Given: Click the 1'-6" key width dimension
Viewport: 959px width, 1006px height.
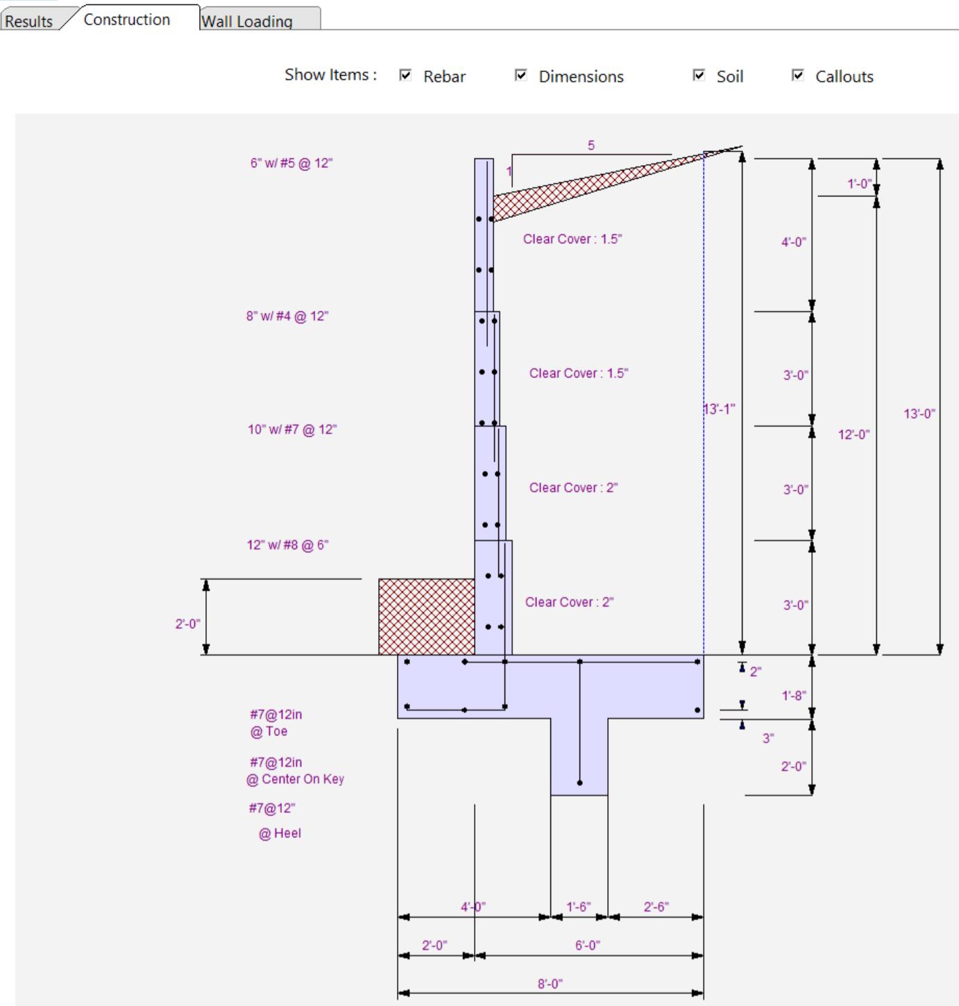Looking at the screenshot, I should (x=579, y=907).
